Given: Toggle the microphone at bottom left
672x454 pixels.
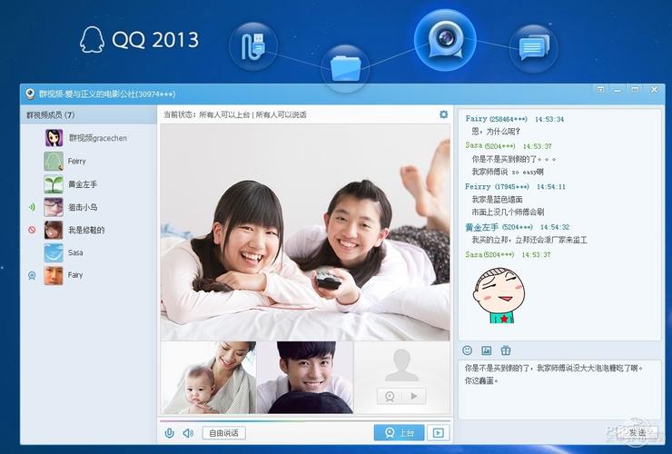Looking at the screenshot, I should (169, 433).
